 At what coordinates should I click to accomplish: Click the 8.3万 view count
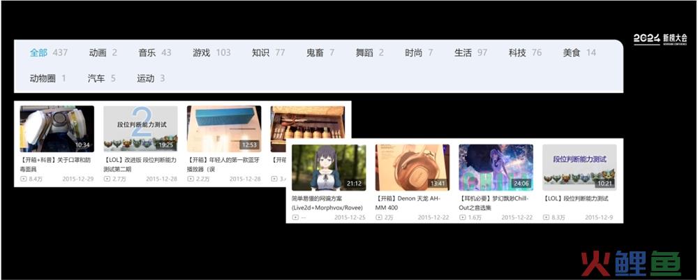558,218
